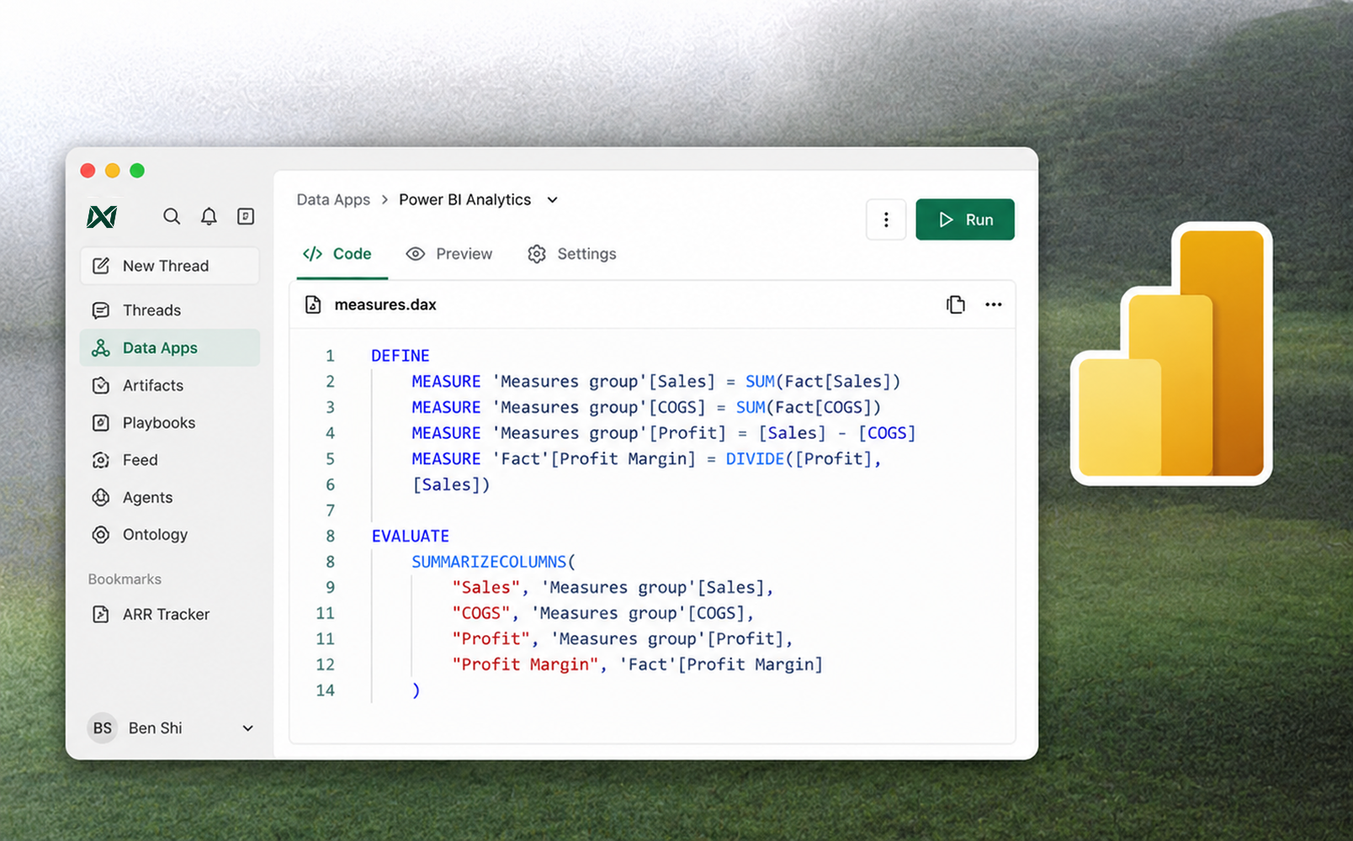
Task: Open Feed in the sidebar
Action: [170, 460]
